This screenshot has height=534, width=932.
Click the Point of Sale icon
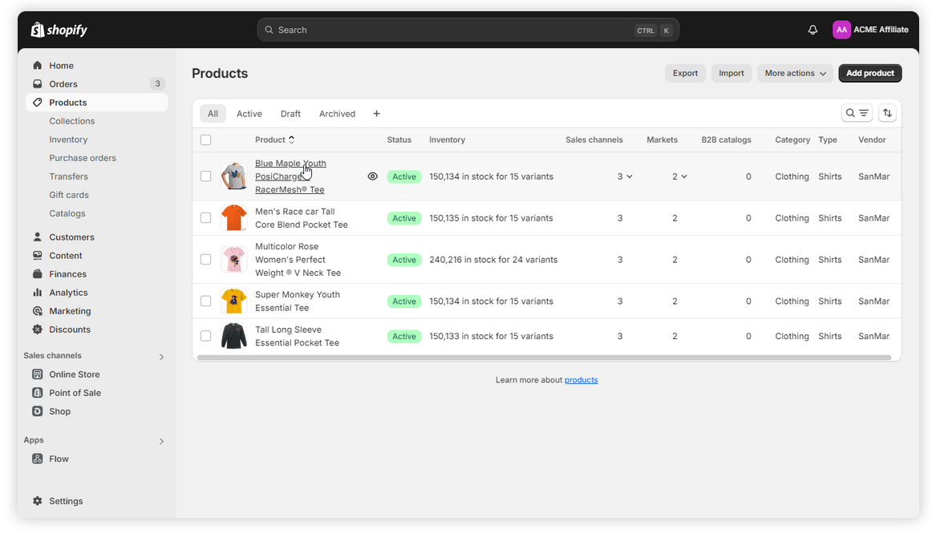[37, 393]
